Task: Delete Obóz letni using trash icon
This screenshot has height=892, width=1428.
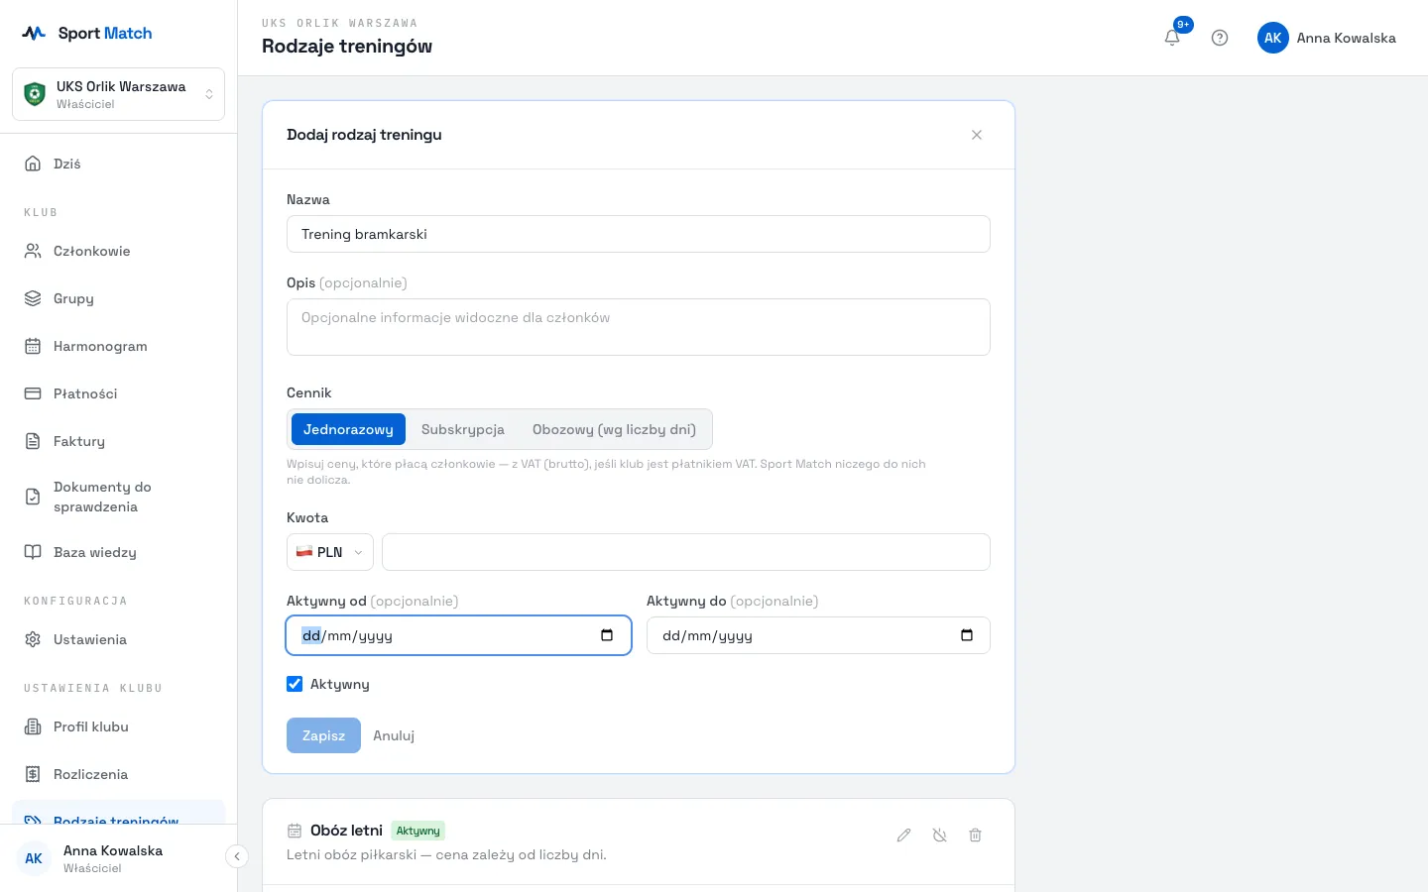Action: (x=975, y=836)
